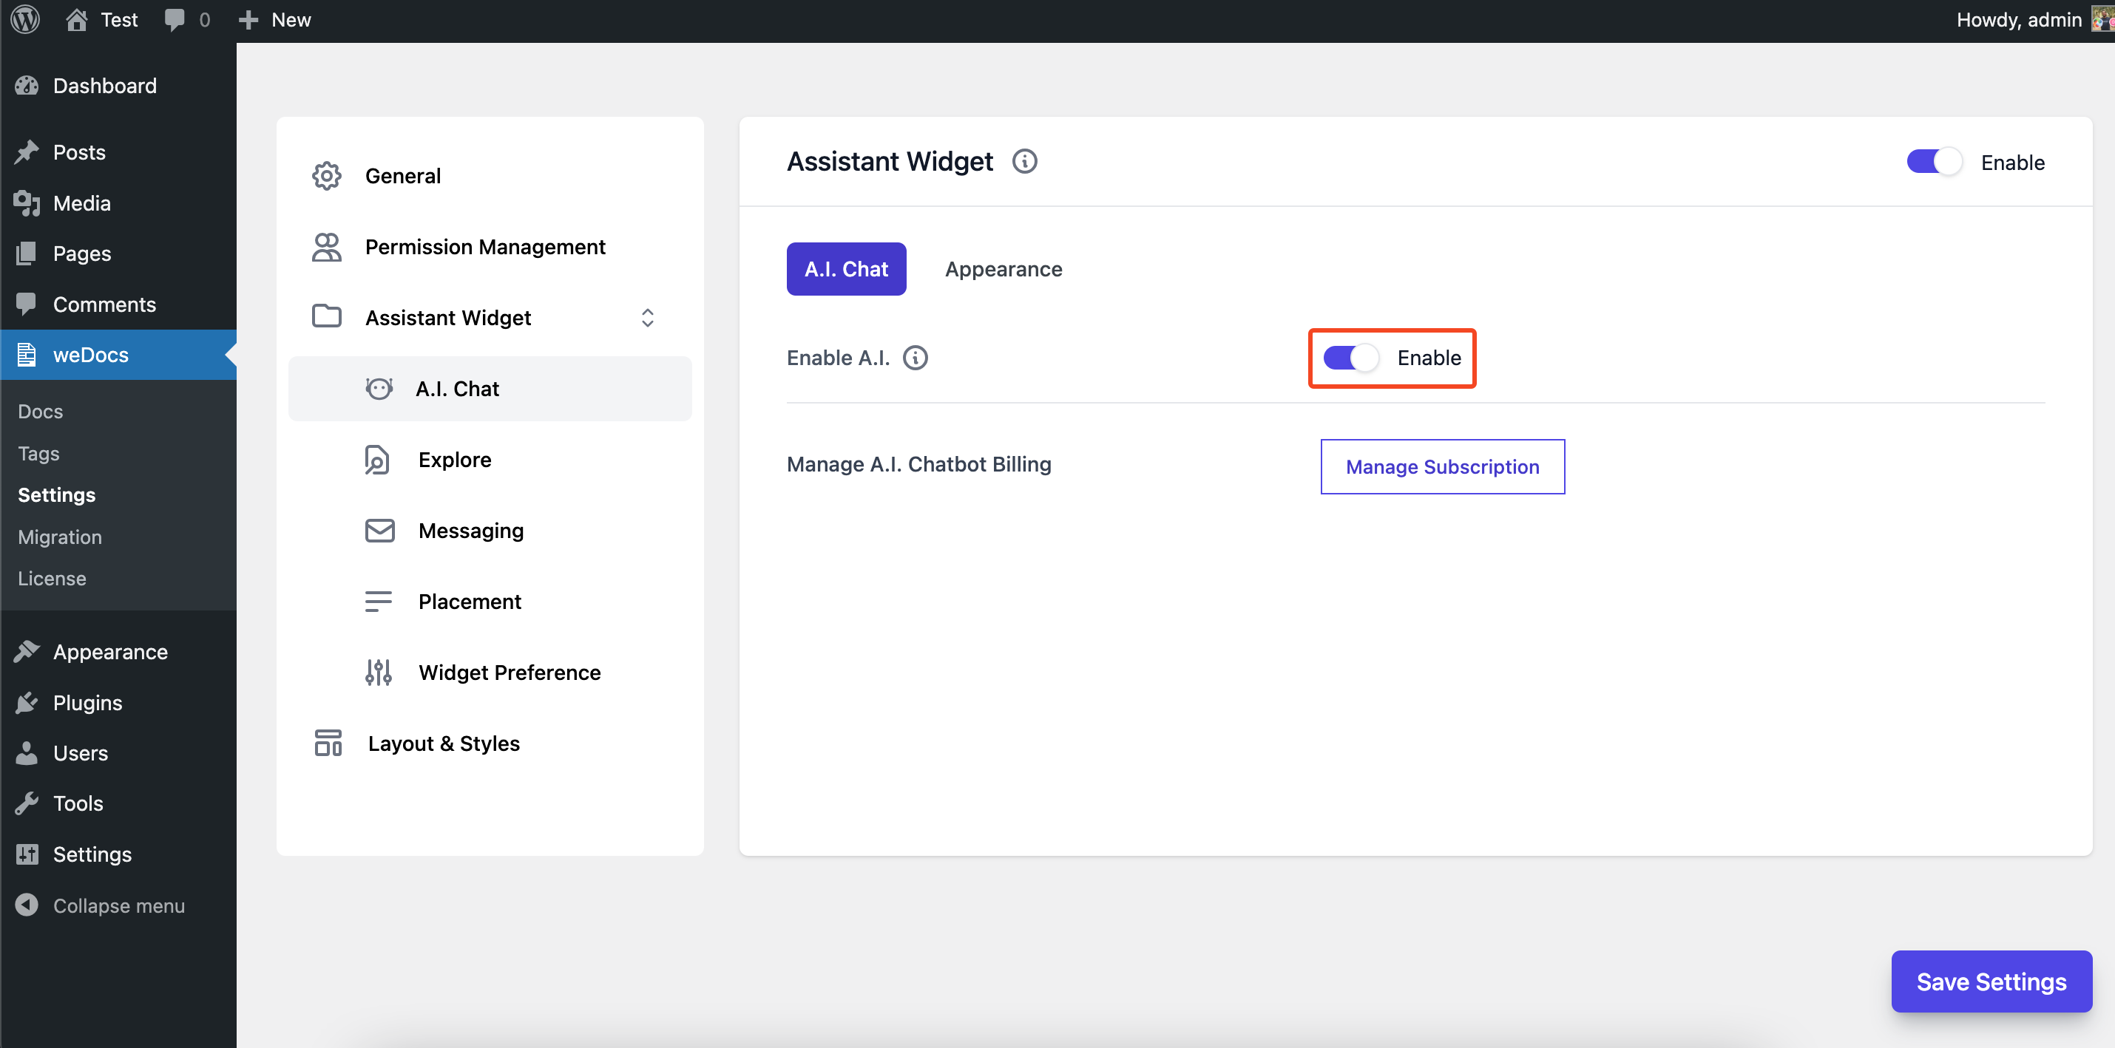Screen dimensions: 2115x1048
Task: Switch to the Appearance tab
Action: tap(1004, 269)
